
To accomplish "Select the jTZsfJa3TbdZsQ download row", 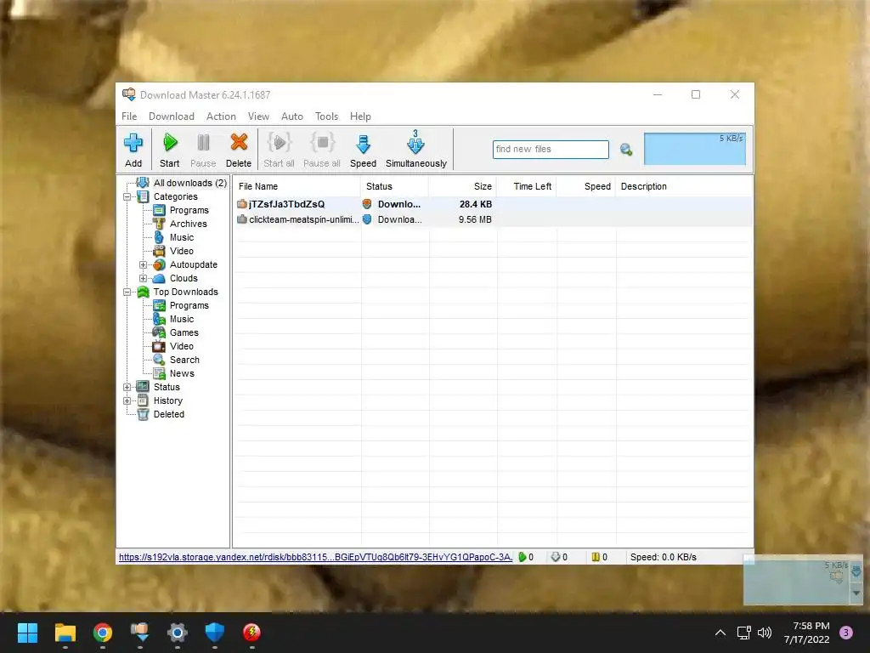I will pos(493,204).
